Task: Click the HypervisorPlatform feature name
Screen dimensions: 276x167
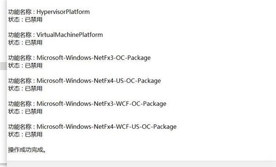Action: 63,12
